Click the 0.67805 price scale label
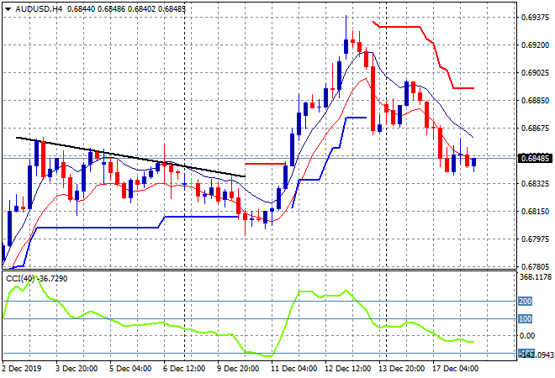Screen dimensions: 555x378 point(535,266)
